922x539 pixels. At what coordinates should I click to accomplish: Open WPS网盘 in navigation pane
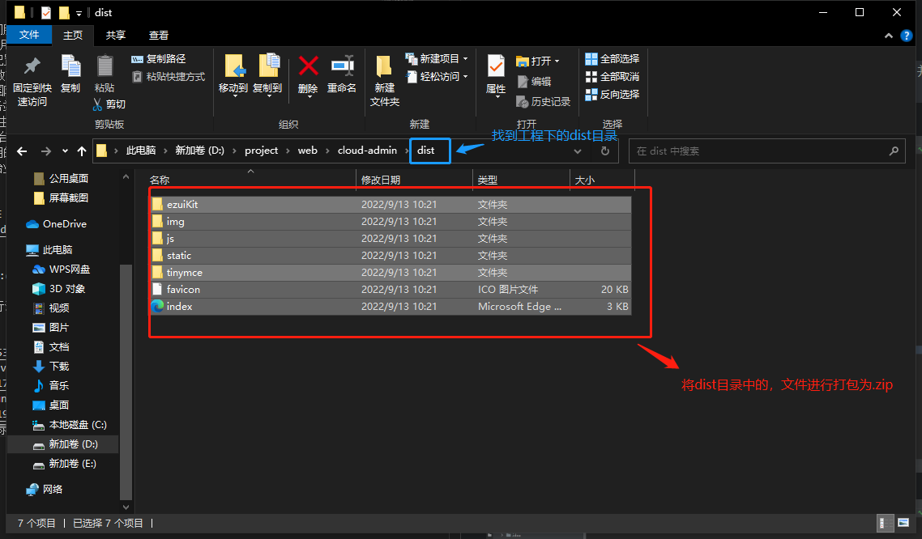point(61,269)
